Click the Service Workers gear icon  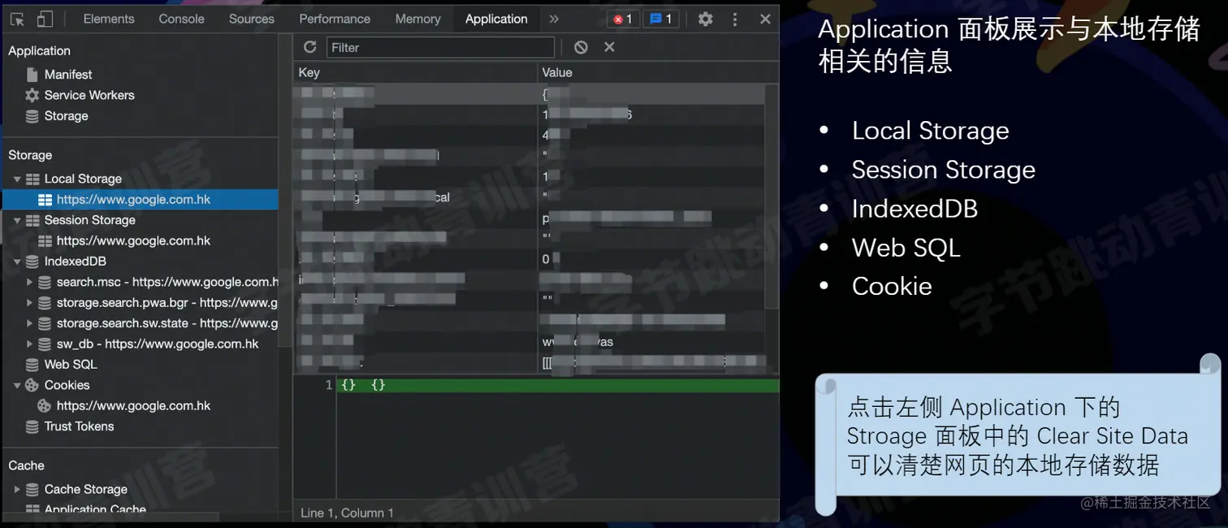(32, 95)
